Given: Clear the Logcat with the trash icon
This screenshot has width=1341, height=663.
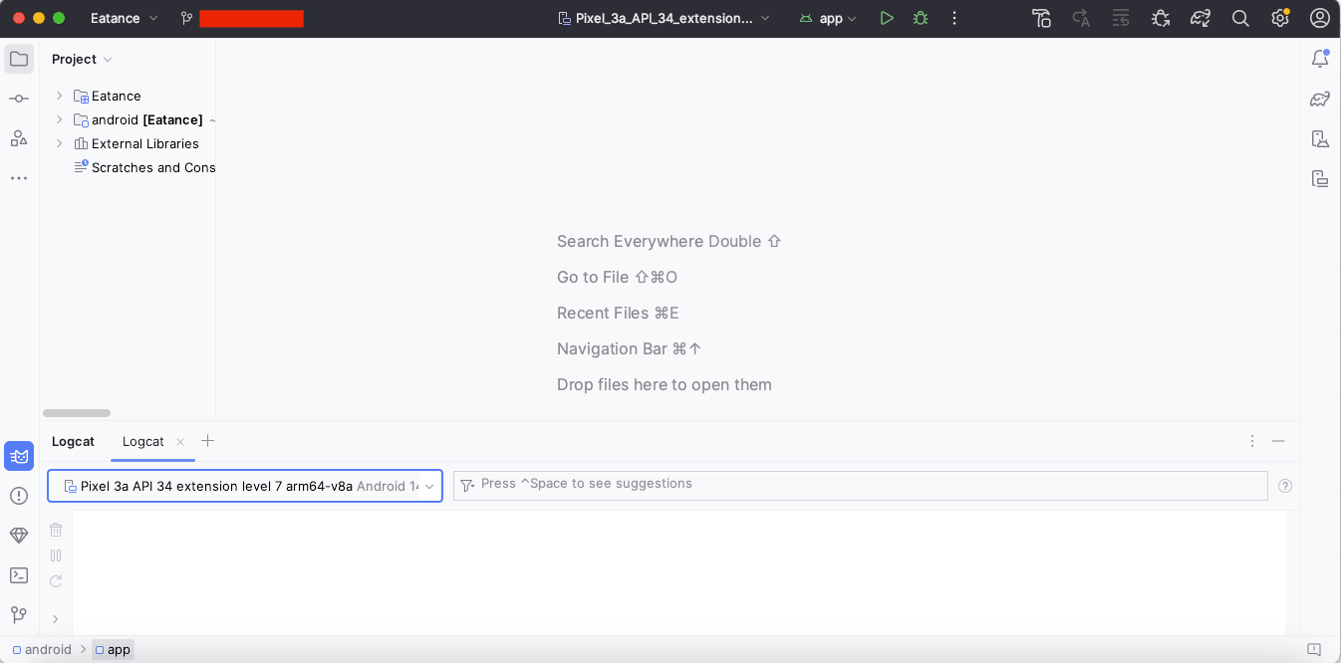Looking at the screenshot, I should [56, 529].
